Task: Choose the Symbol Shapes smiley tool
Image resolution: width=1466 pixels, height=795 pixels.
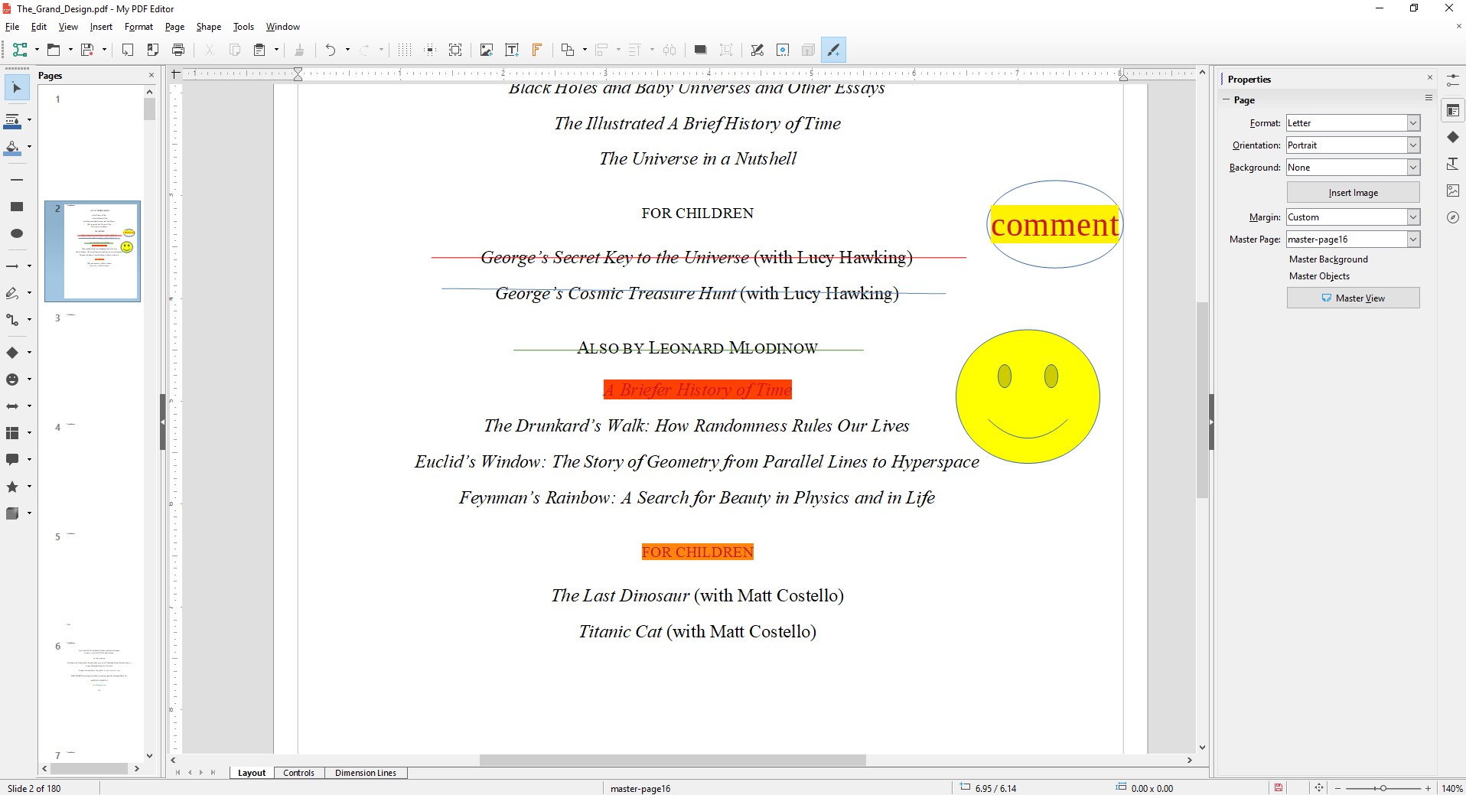Action: coord(13,380)
